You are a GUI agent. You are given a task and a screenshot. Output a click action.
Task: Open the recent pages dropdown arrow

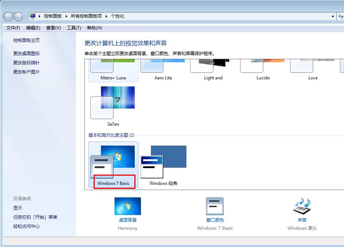click(26, 17)
